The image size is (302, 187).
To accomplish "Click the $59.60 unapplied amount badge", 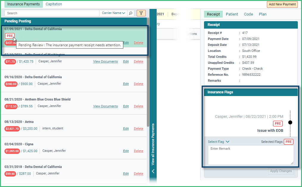I will (10, 174).
